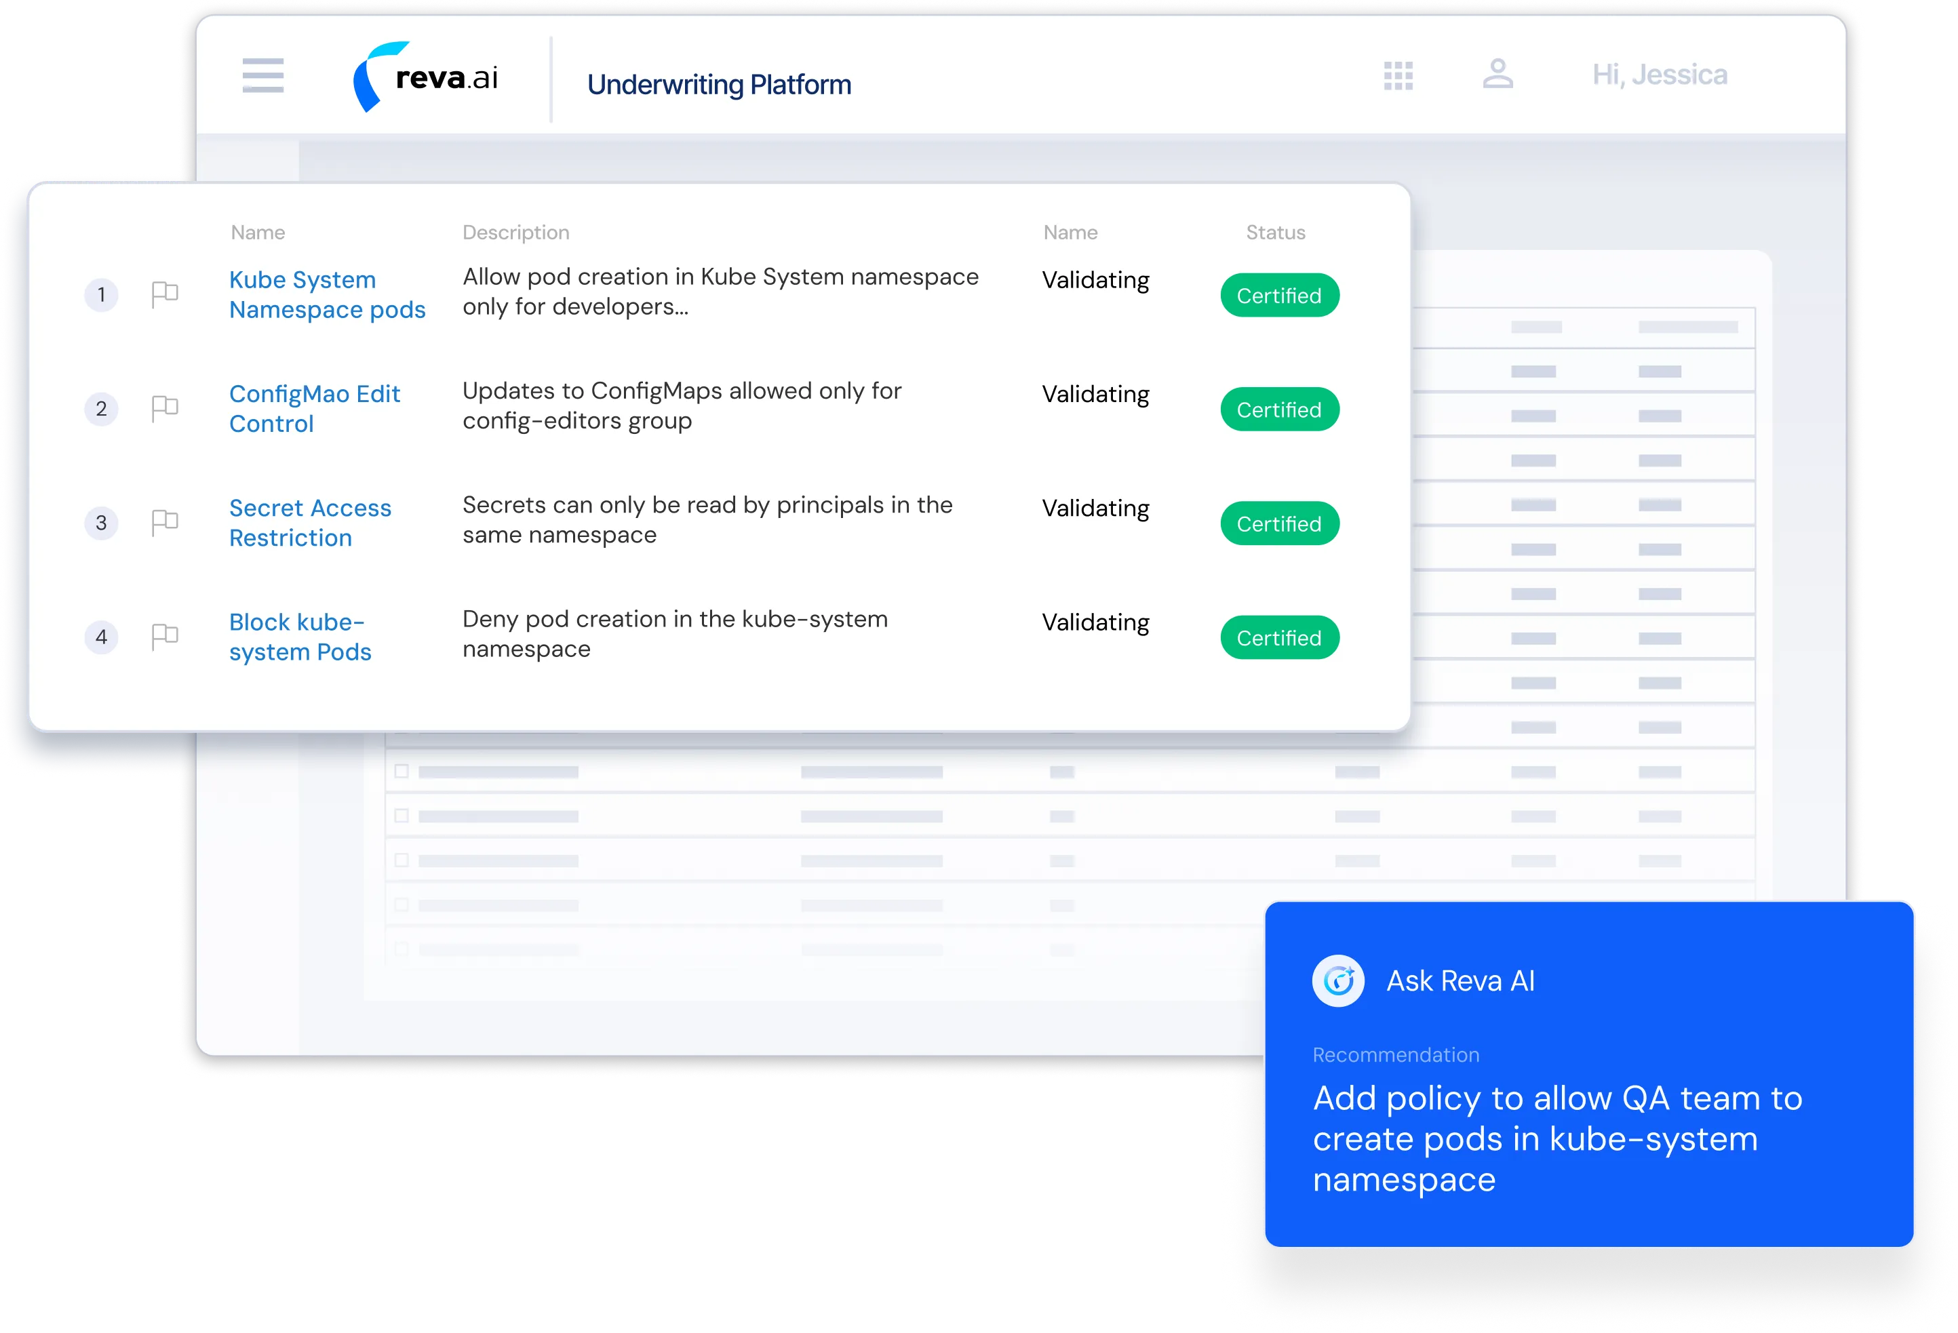Image resolution: width=1958 pixels, height=1333 pixels.
Task: Click Certified badge for row 1
Action: [x=1279, y=296]
